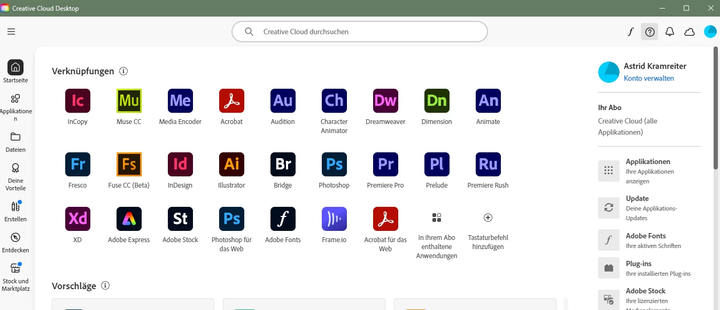Open Dateien in left sidebar

coord(16,142)
